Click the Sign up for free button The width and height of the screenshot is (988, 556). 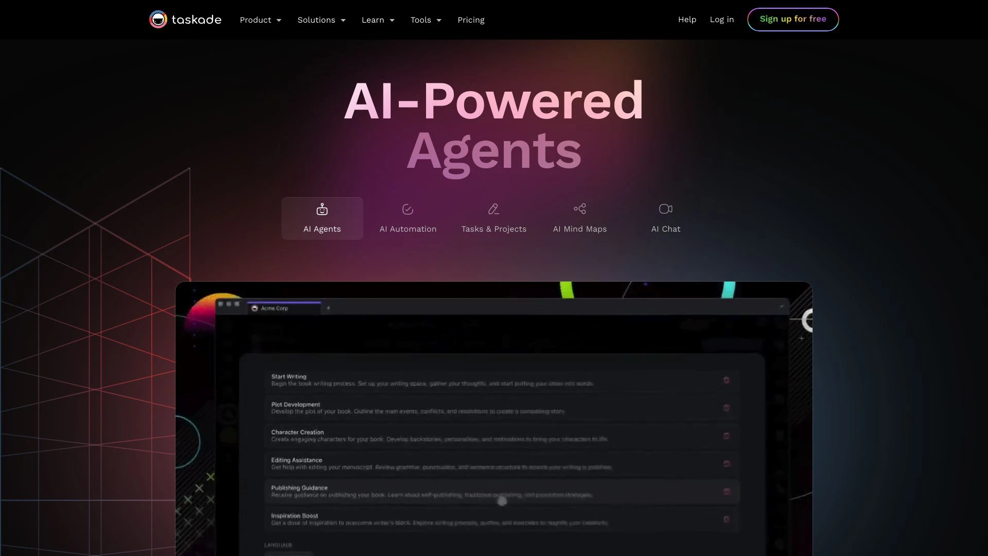coord(792,19)
